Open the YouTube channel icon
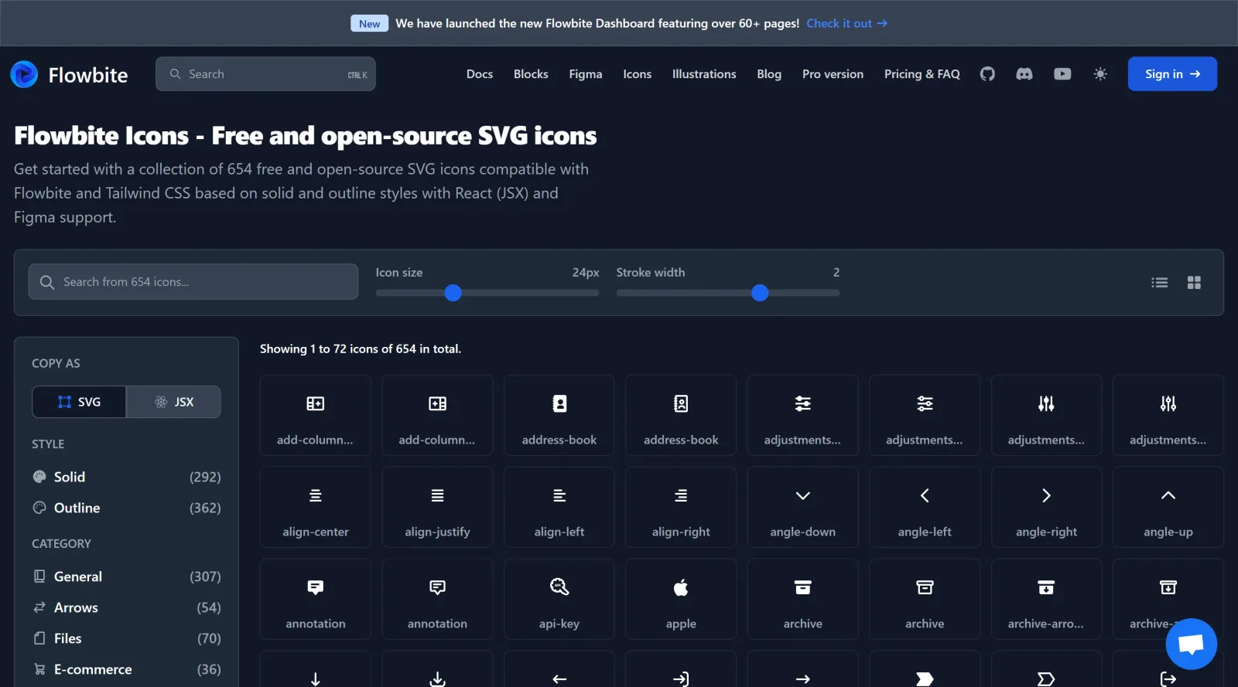This screenshot has width=1238, height=687. [x=1062, y=74]
